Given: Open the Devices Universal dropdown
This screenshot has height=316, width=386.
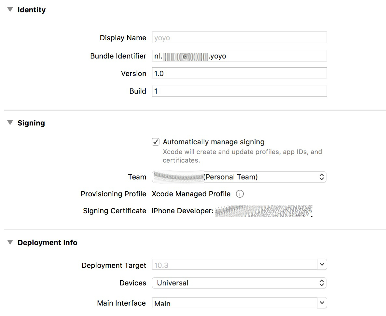Looking at the screenshot, I should (x=239, y=283).
